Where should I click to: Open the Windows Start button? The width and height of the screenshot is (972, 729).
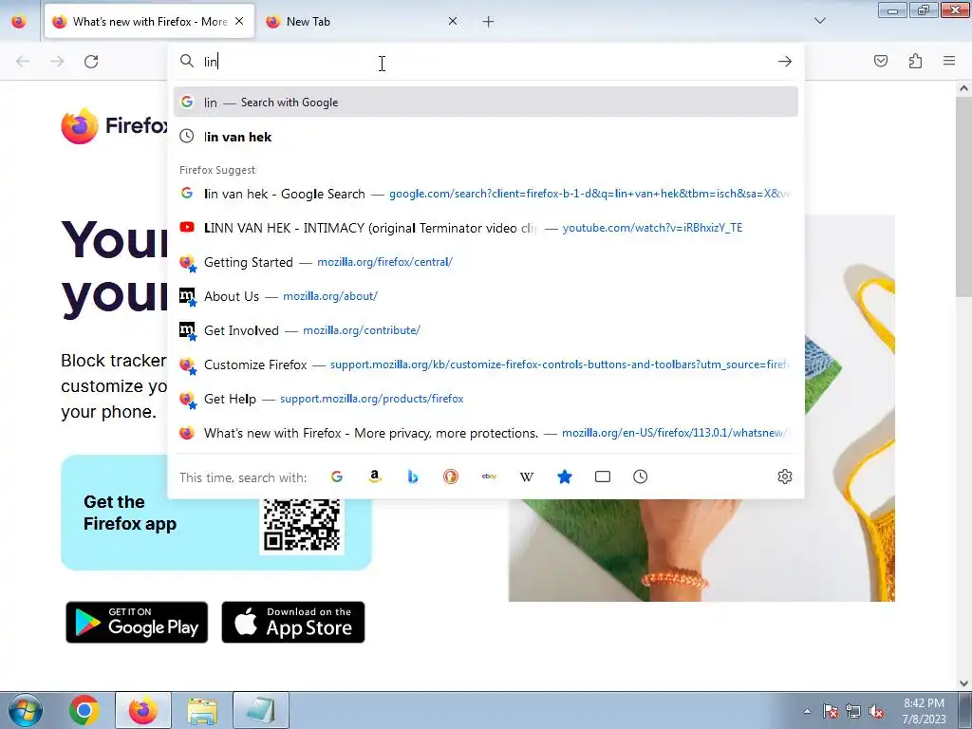[25, 710]
